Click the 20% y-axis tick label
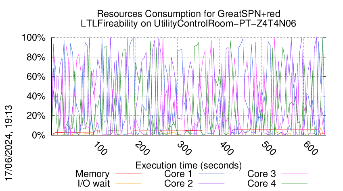Image resolution: width=343 pixels, height=191 pixels. [x=36, y=115]
